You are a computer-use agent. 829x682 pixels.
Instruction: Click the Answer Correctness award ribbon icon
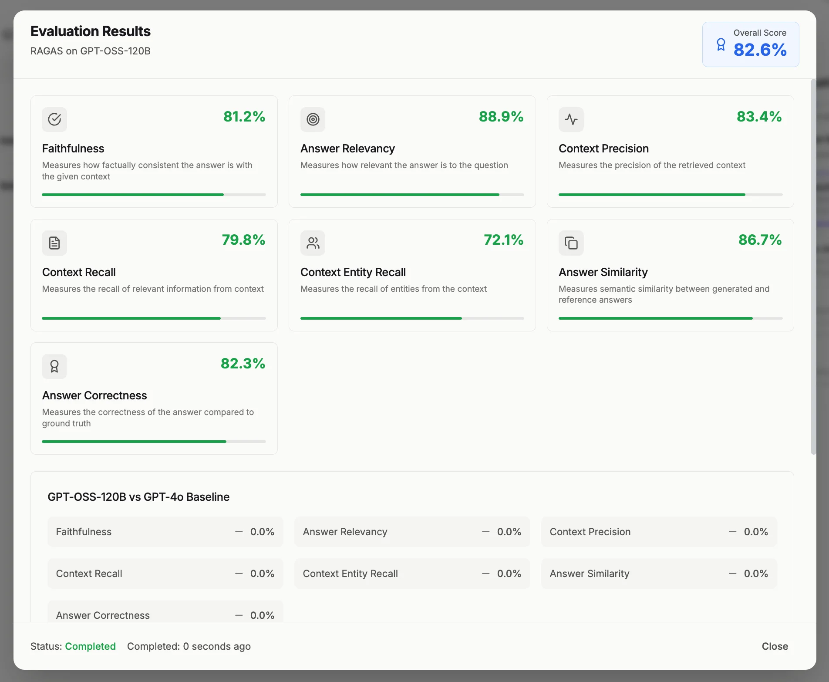[54, 366]
